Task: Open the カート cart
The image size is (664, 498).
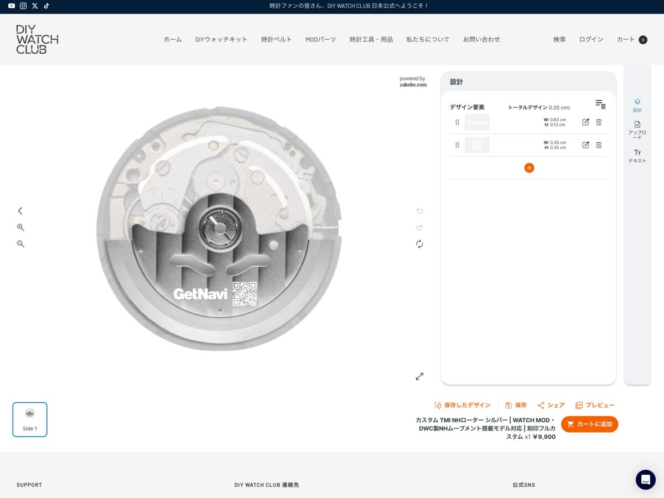Action: point(632,39)
